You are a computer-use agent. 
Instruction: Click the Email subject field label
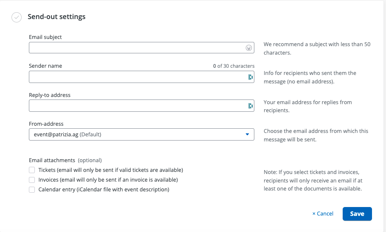tap(45, 37)
